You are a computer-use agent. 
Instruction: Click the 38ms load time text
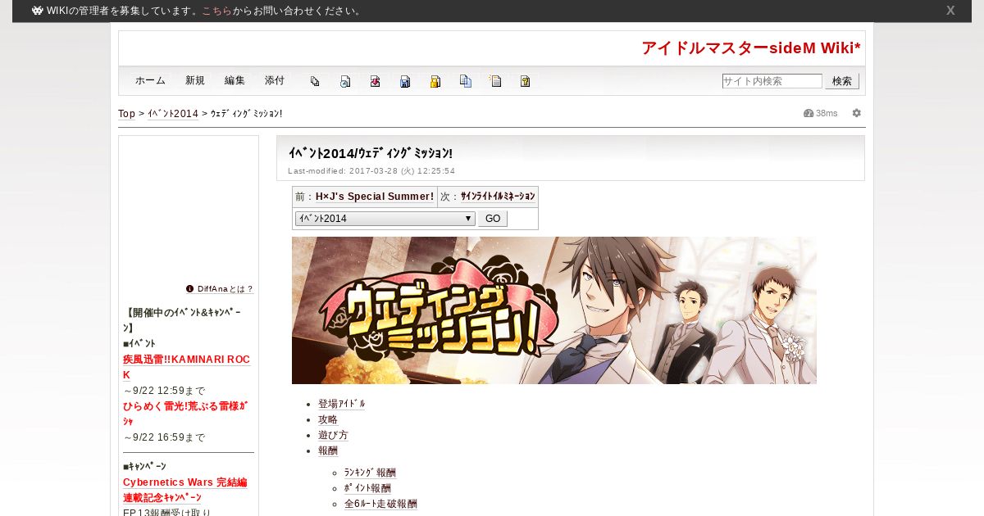[827, 113]
